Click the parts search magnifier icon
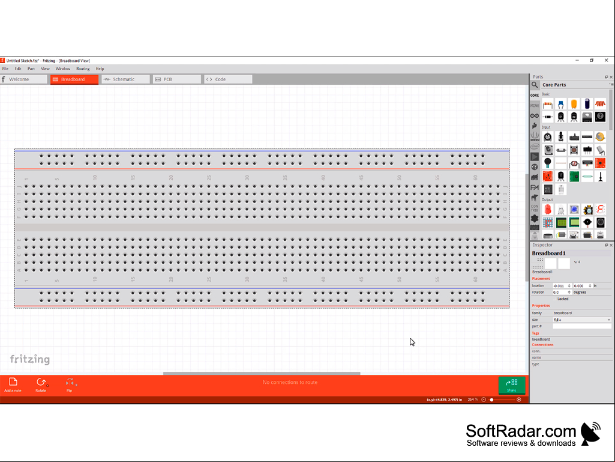The image size is (615, 462). click(x=535, y=85)
